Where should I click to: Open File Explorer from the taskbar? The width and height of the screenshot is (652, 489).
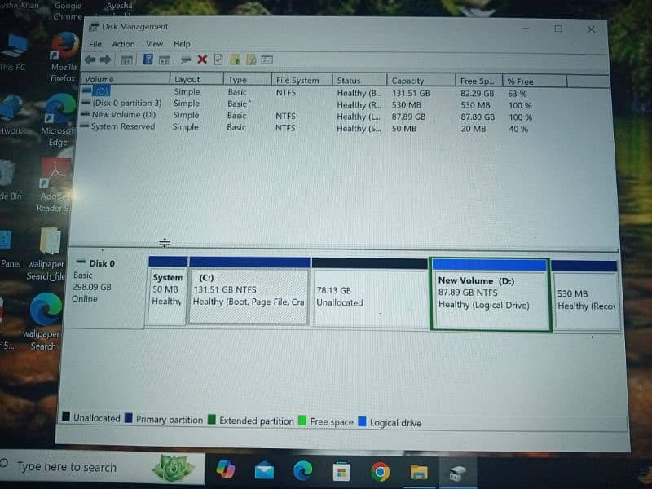(x=418, y=471)
